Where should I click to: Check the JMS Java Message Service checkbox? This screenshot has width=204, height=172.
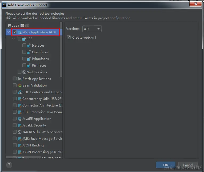pos(15,138)
